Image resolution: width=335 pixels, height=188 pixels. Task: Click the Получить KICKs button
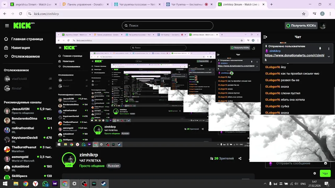(x=301, y=26)
